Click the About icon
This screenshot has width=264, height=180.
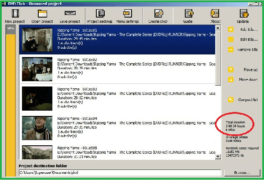(215, 13)
